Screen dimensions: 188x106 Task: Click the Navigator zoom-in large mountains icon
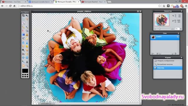point(172,29)
